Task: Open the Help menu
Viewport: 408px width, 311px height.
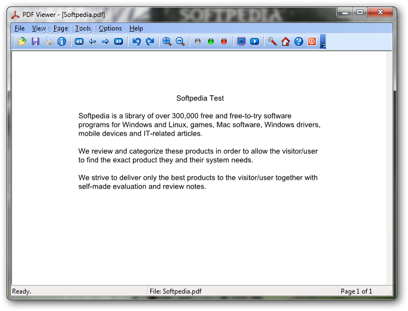Action: point(136,28)
